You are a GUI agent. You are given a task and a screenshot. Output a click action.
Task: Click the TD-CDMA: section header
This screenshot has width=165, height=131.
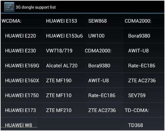137,110
